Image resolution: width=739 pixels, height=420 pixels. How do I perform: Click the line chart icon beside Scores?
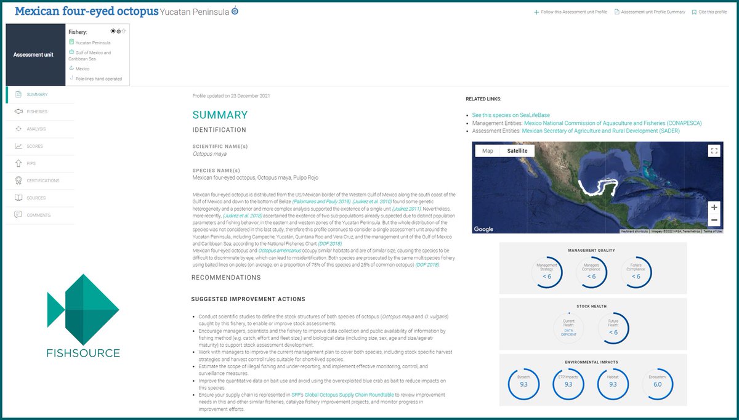(x=18, y=146)
